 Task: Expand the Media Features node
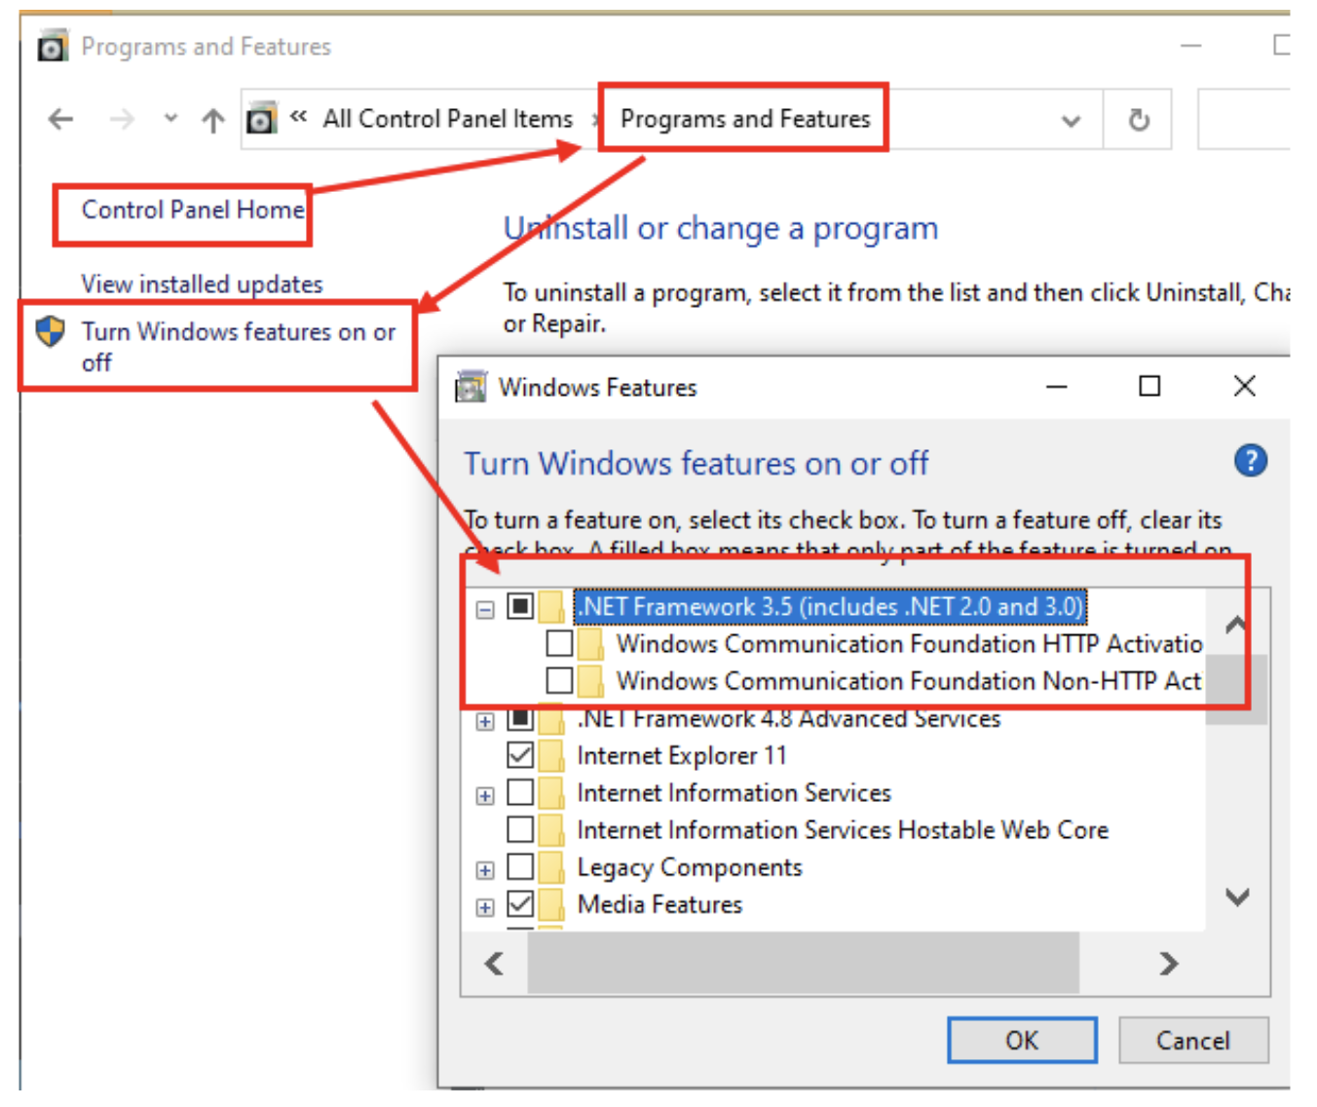pos(485,907)
